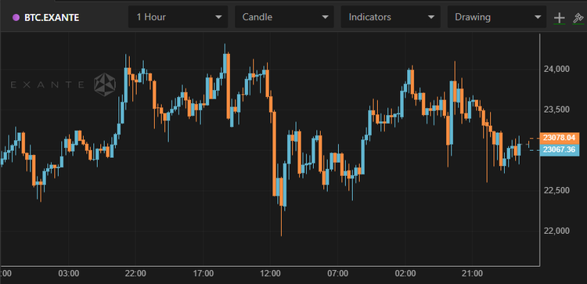Click the blue 23067.36 price tag

tap(559, 149)
